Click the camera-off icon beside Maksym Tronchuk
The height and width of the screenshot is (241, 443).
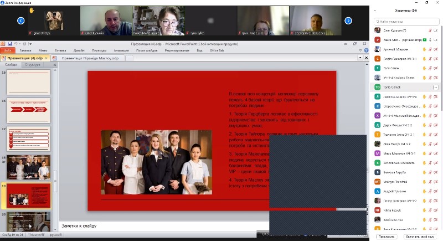click(436, 182)
